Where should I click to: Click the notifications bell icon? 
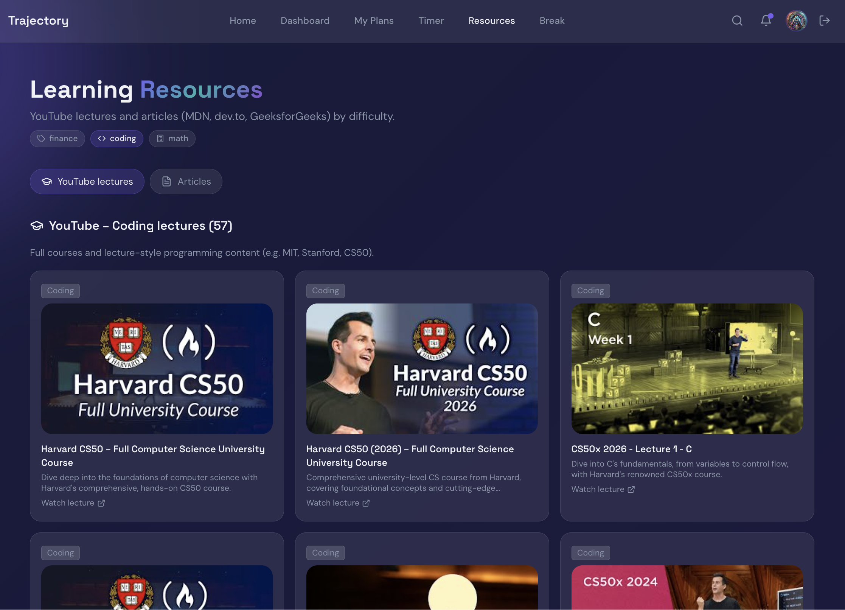point(766,20)
